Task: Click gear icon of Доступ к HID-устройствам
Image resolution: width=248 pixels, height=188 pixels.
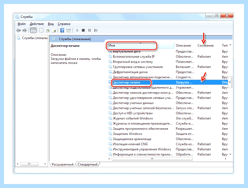Action: coord(110,113)
